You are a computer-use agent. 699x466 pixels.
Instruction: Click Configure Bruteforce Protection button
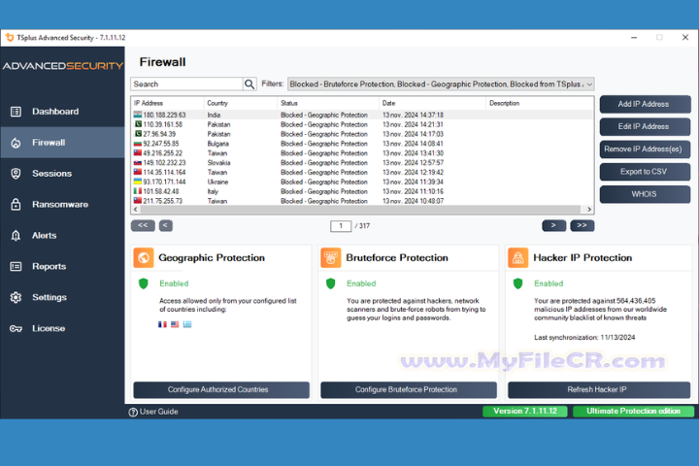pyautogui.click(x=409, y=389)
